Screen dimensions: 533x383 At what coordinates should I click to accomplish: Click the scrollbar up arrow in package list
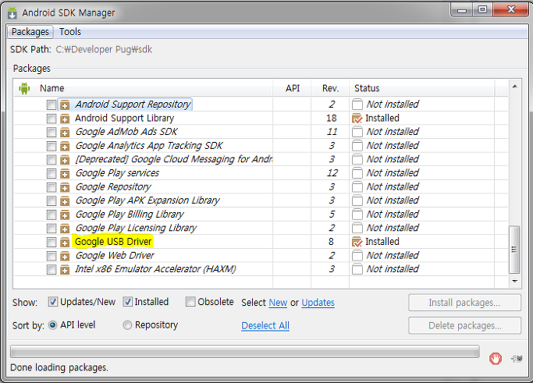(514, 87)
